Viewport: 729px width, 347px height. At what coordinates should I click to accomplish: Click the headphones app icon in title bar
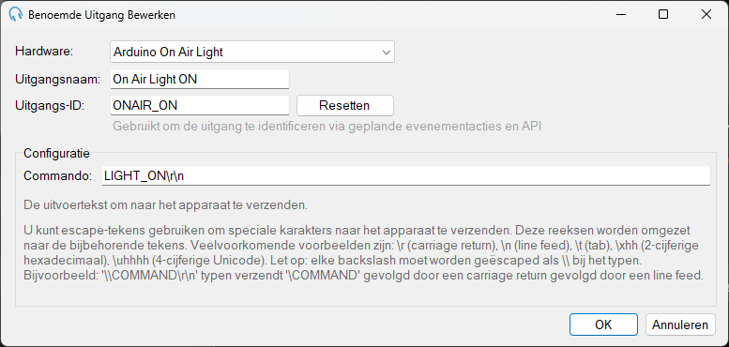click(x=15, y=14)
